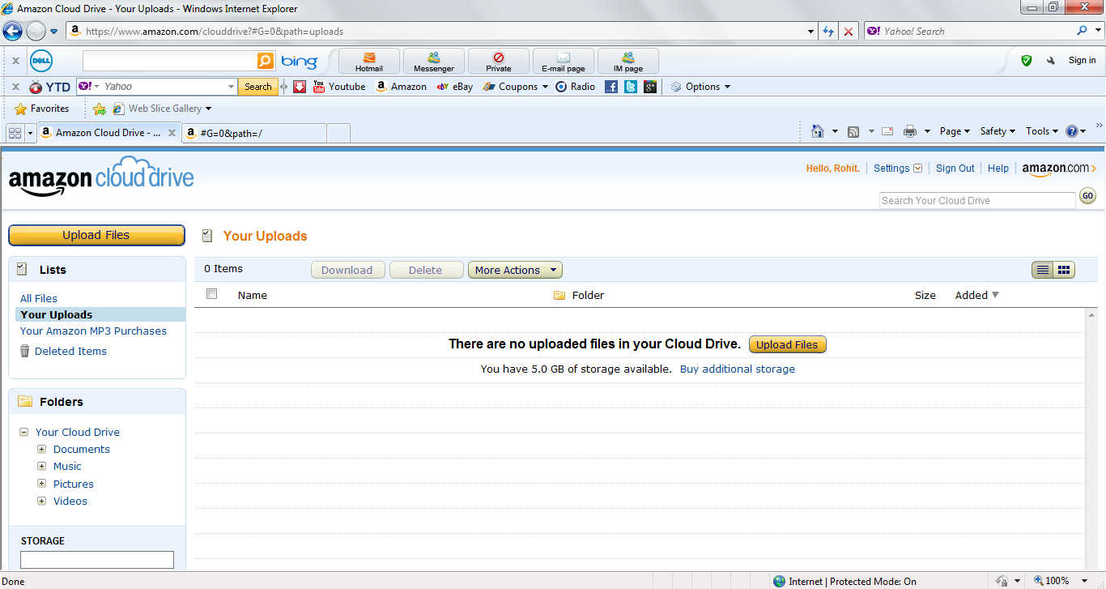Screen dimensions: 1106x589
Task: Click the large Upload Files button in the sidebar
Action: (x=96, y=235)
